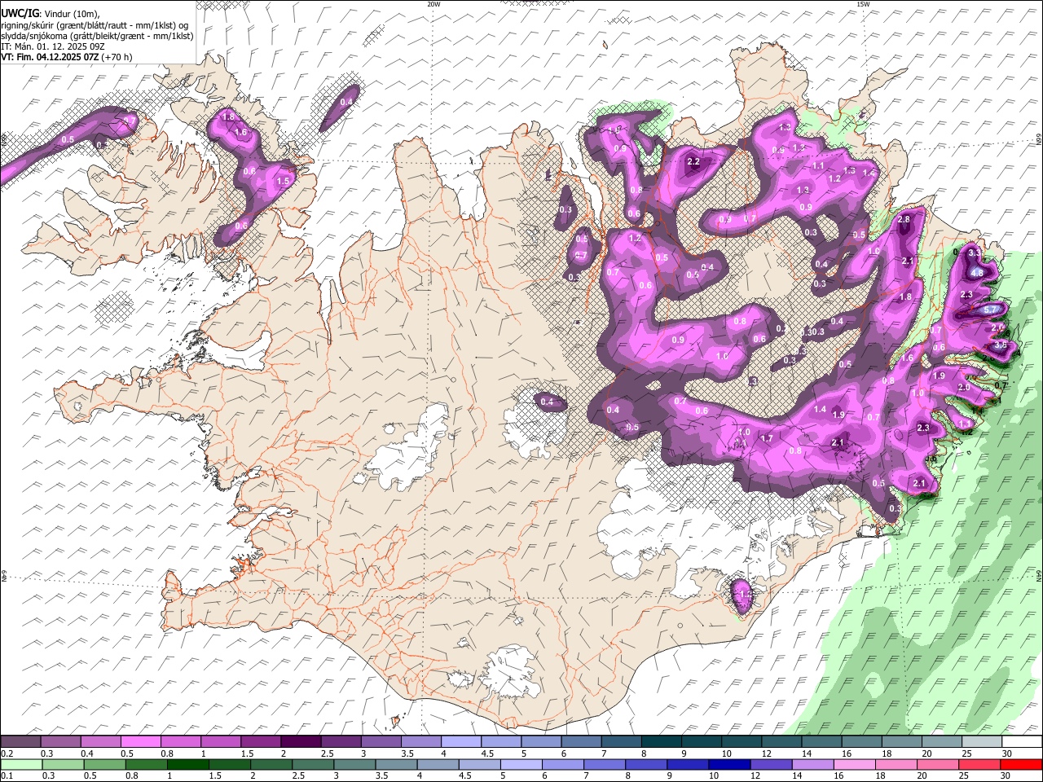The width and height of the screenshot is (1043, 782).
Task: Click the pure red rain swatch after 30
Action: pyautogui.click(x=1021, y=765)
